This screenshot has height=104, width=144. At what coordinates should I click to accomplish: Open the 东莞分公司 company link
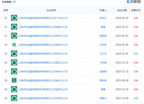(43, 98)
